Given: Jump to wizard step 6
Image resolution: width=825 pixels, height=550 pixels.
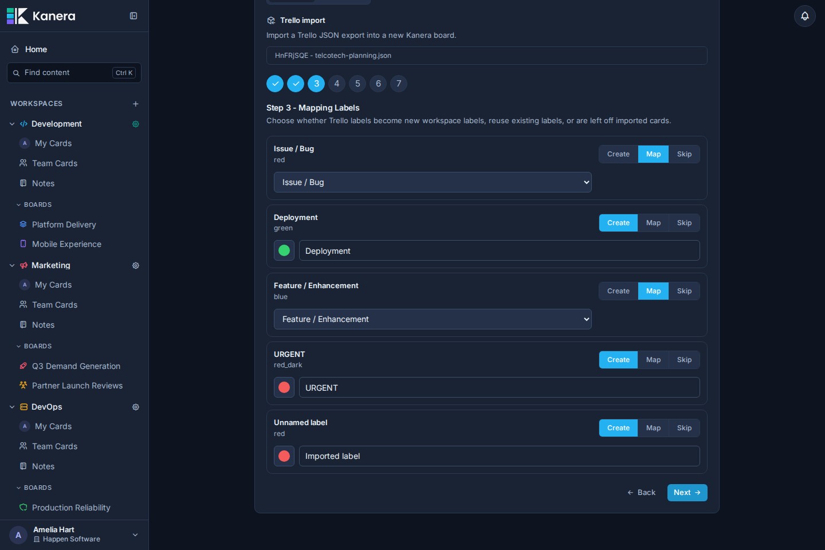Looking at the screenshot, I should 378,84.
